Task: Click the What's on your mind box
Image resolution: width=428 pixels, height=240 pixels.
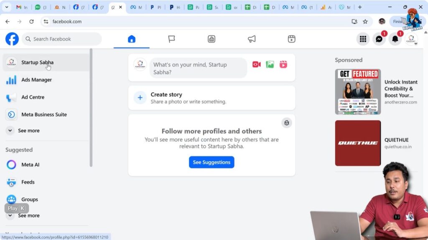Action: point(198,68)
